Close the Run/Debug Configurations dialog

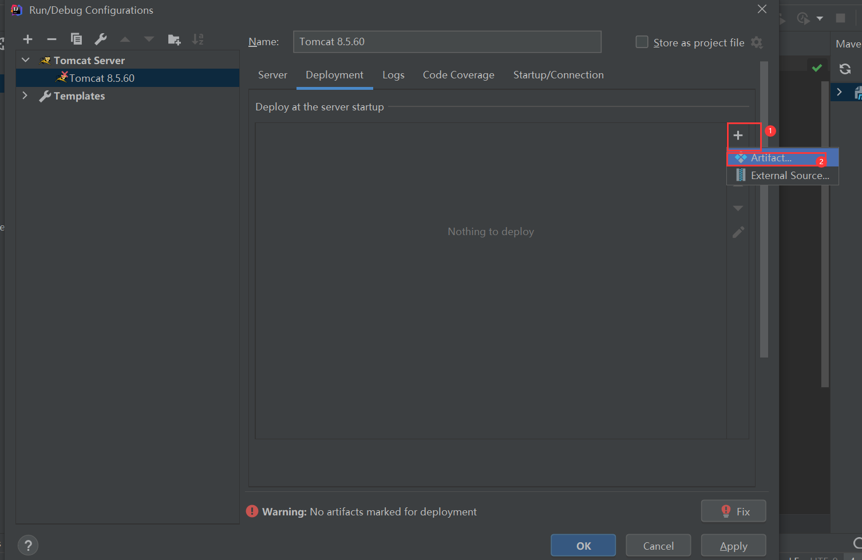click(x=762, y=9)
